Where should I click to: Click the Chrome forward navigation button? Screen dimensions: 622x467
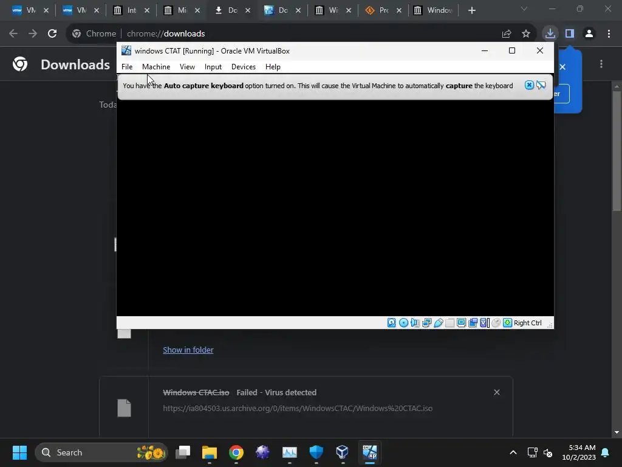coord(33,34)
